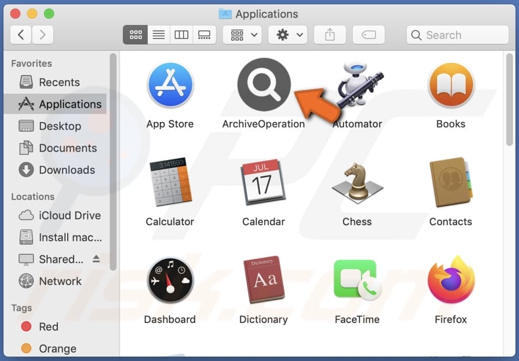Open Recents in the sidebar
This screenshot has width=519, height=361.
55,82
